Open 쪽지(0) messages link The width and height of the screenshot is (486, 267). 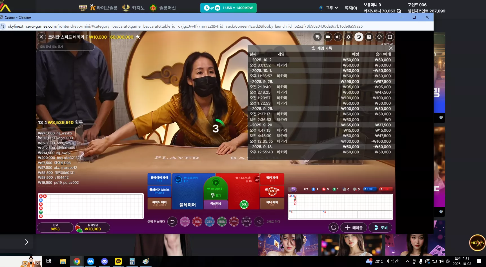point(351,8)
